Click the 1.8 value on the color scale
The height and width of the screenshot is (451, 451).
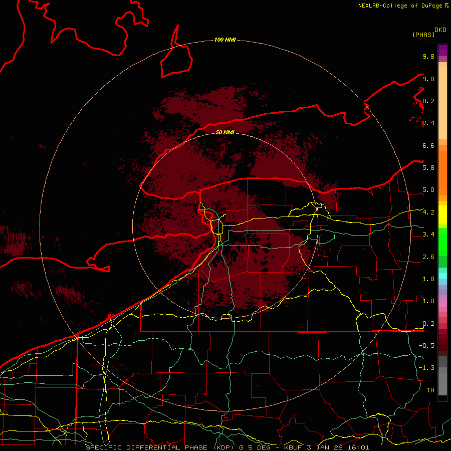coord(428,279)
